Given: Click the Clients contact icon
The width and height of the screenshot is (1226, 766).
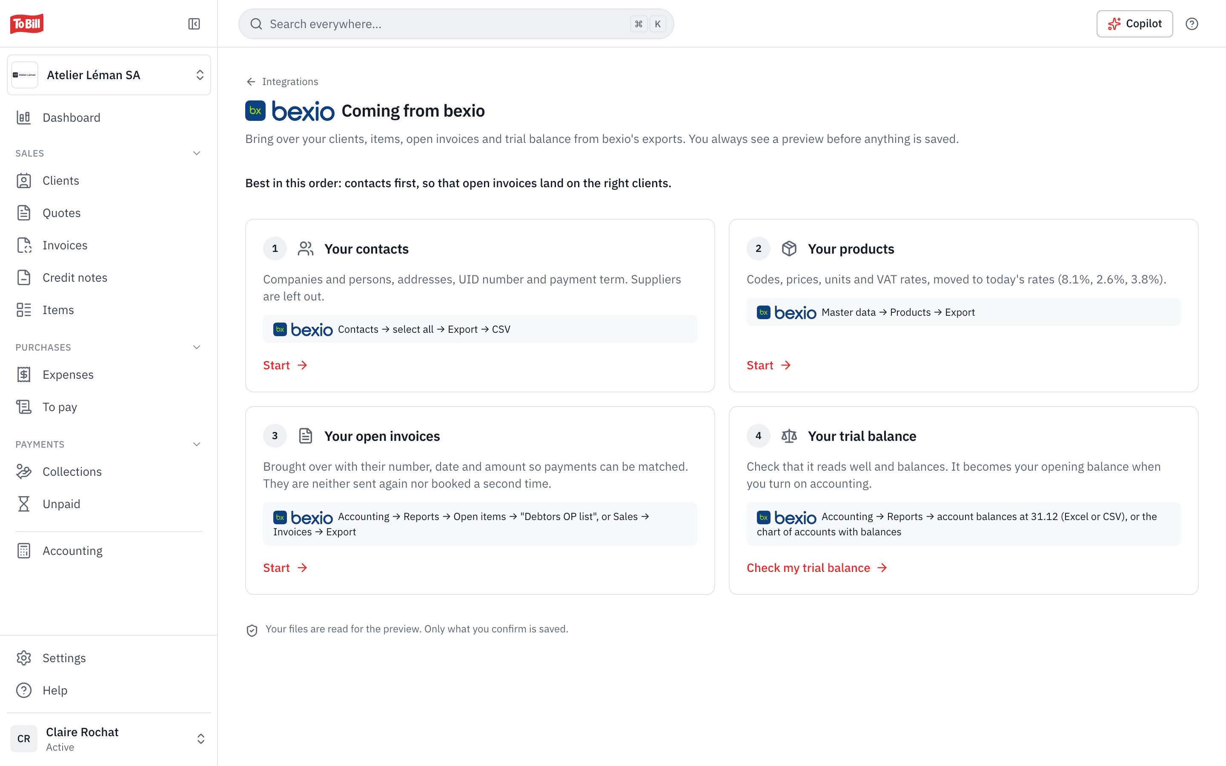Looking at the screenshot, I should [24, 181].
